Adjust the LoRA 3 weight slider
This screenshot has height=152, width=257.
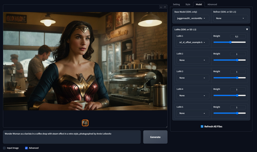(x=229, y=78)
